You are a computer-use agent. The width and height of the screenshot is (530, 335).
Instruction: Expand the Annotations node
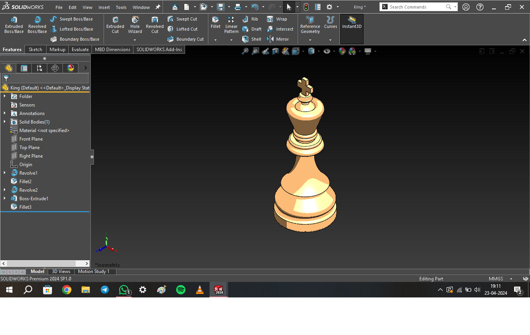[5, 113]
